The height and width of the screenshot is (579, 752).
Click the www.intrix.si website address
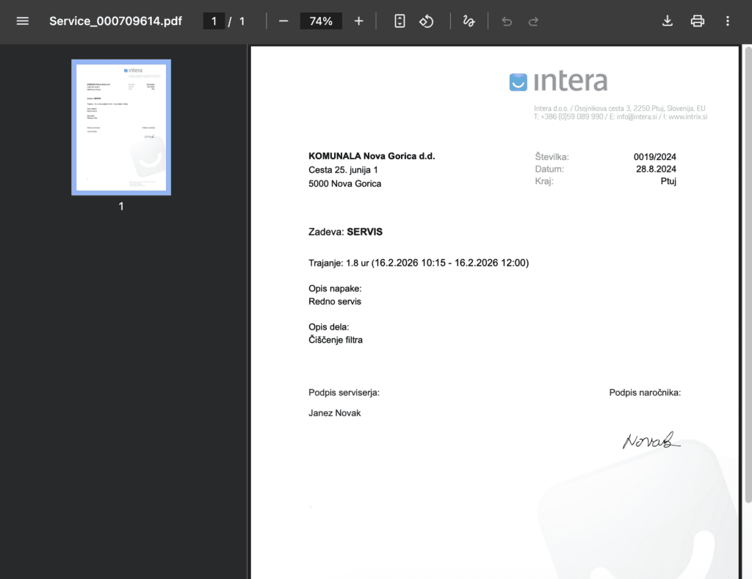tap(688, 117)
